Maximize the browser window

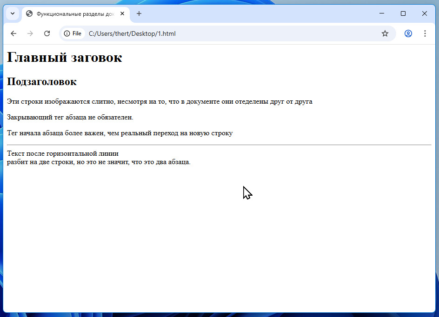click(403, 13)
